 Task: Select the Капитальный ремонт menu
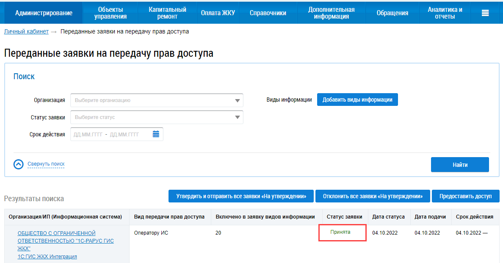click(167, 13)
